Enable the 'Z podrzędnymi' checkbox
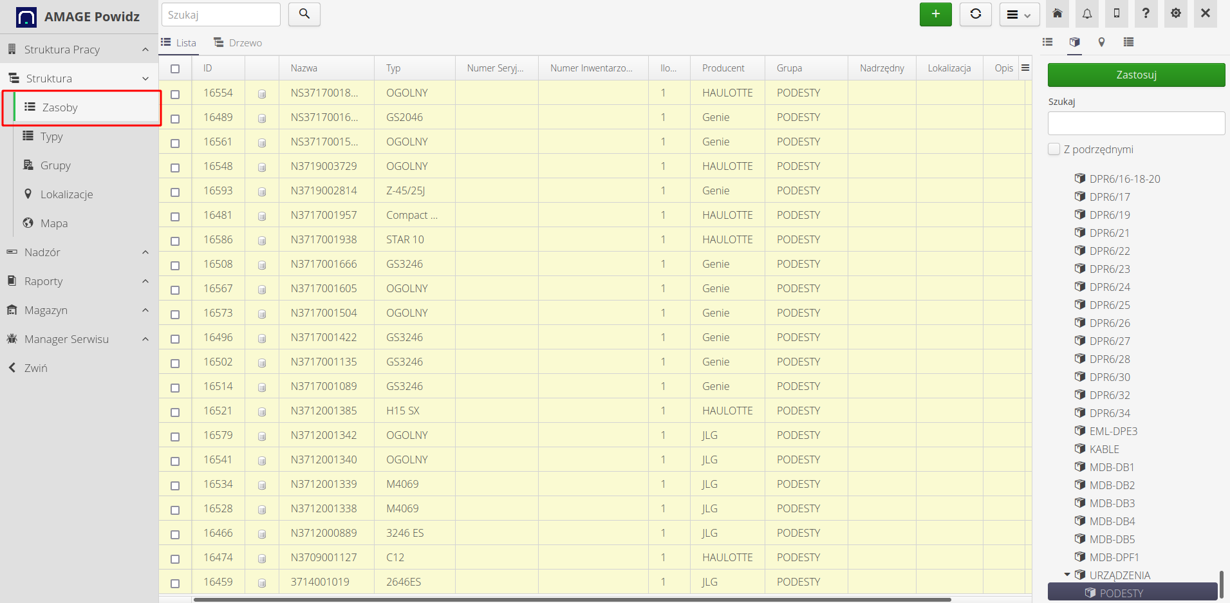The height and width of the screenshot is (603, 1230). pyautogui.click(x=1054, y=149)
